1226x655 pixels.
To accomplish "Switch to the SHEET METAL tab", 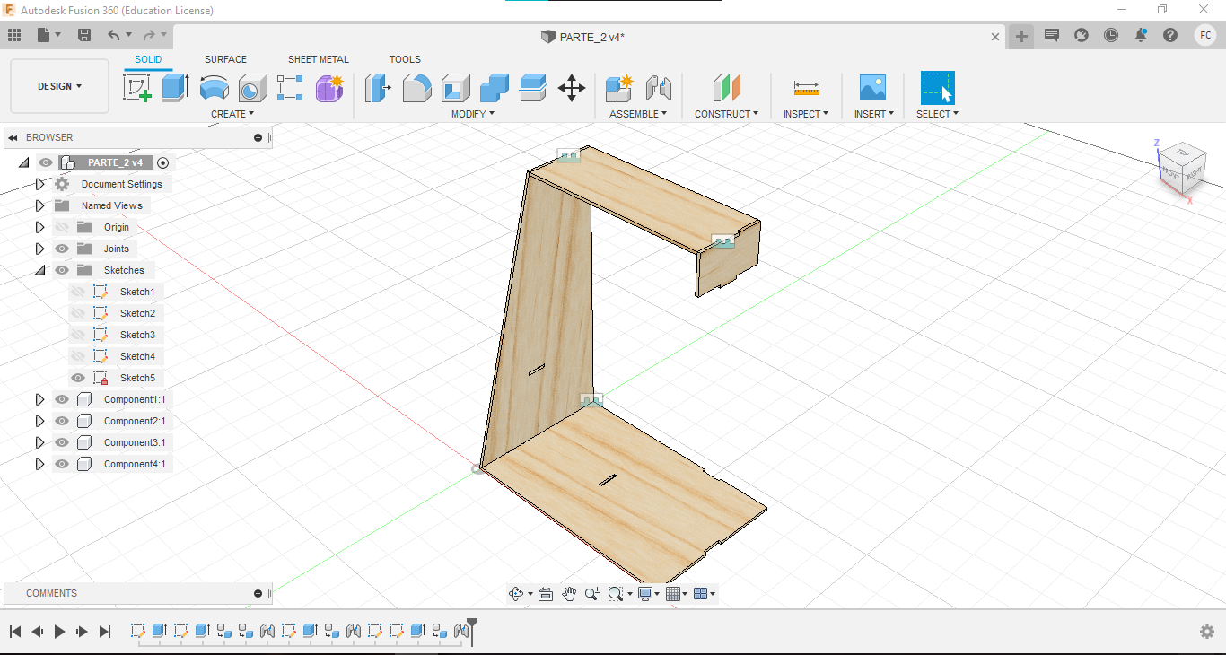I will [x=318, y=59].
